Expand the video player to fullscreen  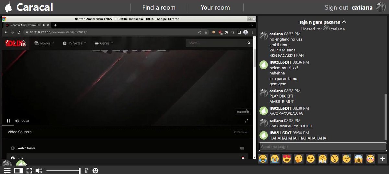(246, 121)
